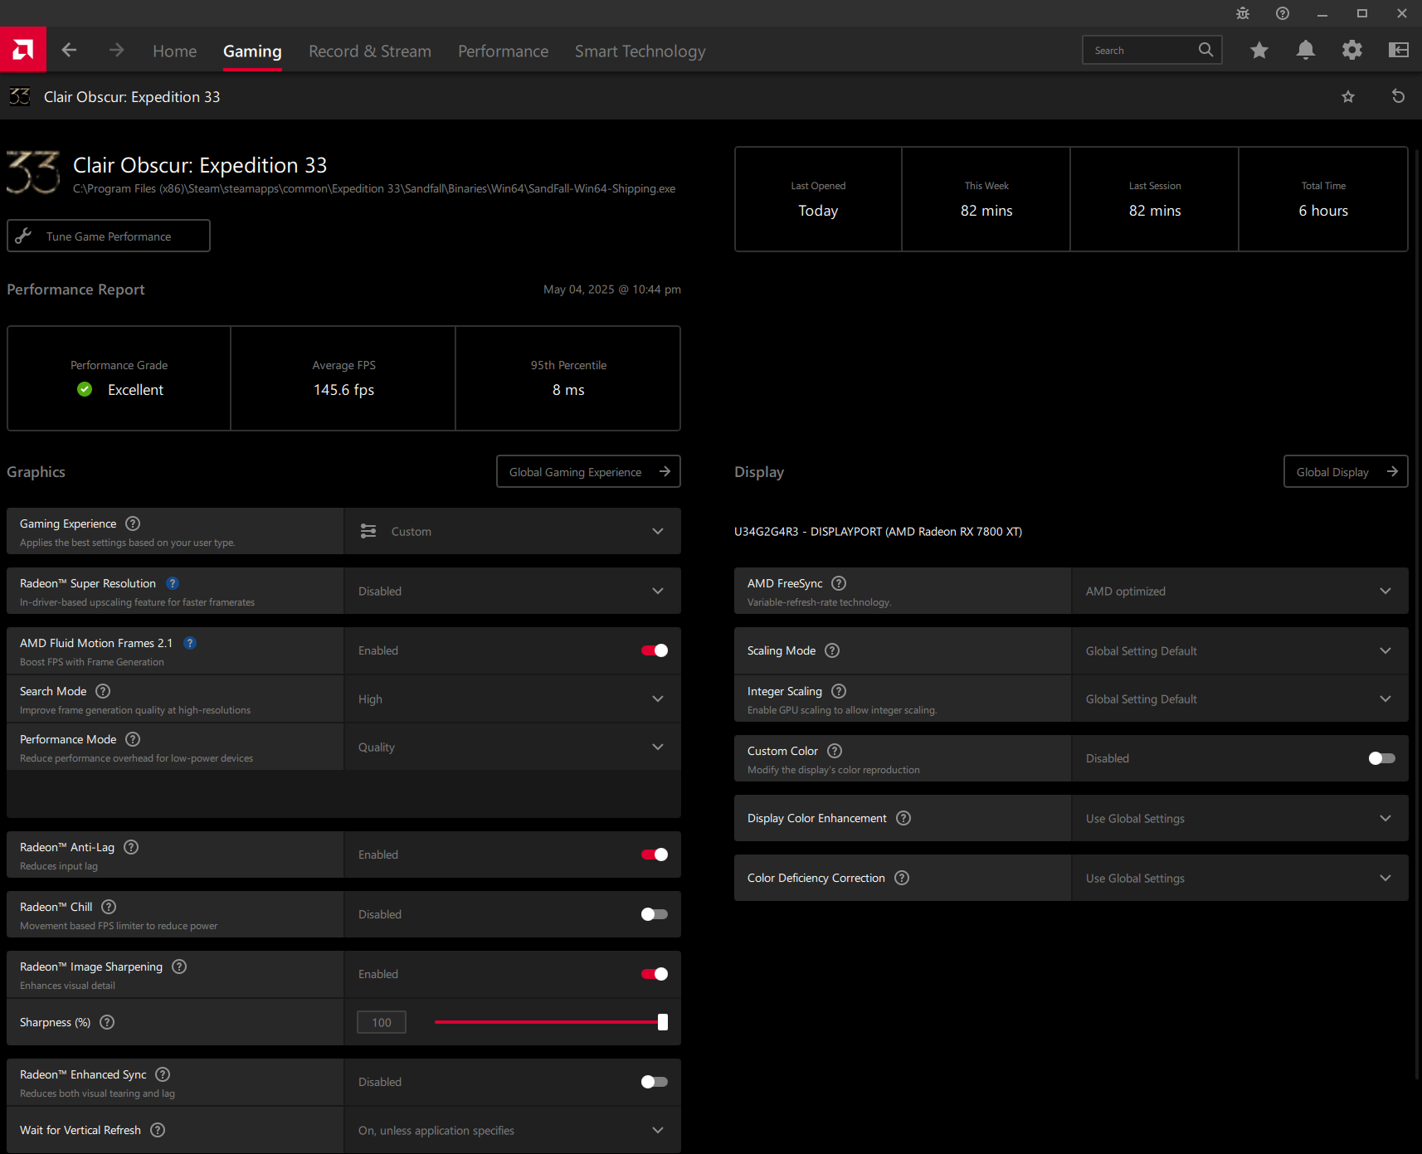Open AMD FreeSync dropdown
The image size is (1422, 1154).
tap(1240, 591)
